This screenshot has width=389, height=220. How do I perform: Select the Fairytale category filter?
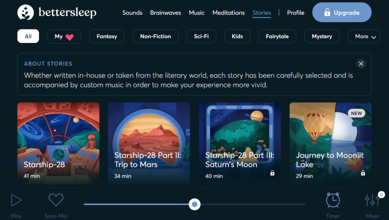[277, 36]
